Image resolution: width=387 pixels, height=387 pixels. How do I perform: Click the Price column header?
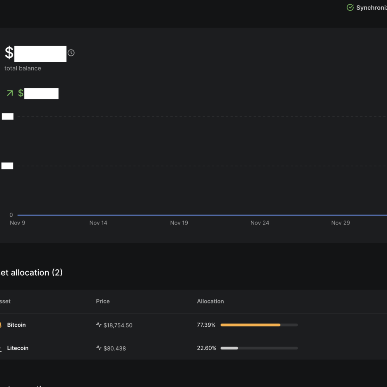[103, 301]
